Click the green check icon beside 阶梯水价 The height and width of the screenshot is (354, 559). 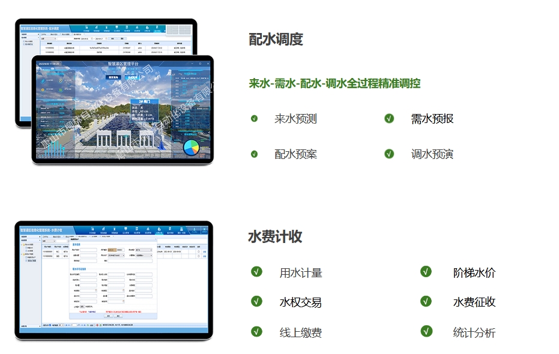pyautogui.click(x=426, y=272)
